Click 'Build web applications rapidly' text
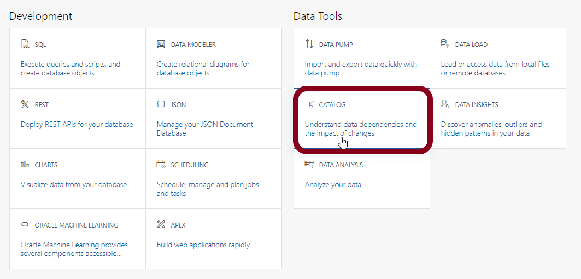The width and height of the screenshot is (581, 279). click(203, 245)
